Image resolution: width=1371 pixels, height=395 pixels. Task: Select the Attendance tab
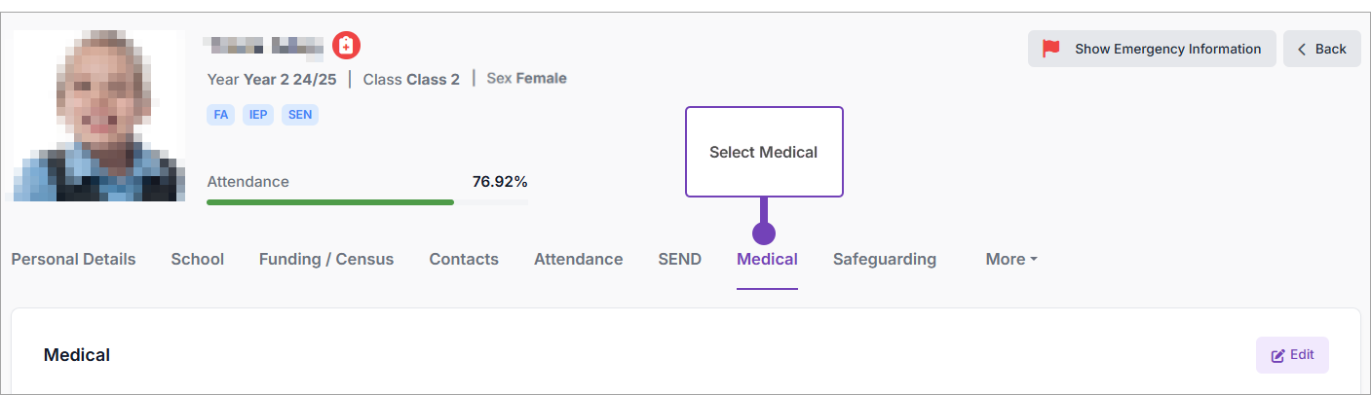pyautogui.click(x=578, y=260)
